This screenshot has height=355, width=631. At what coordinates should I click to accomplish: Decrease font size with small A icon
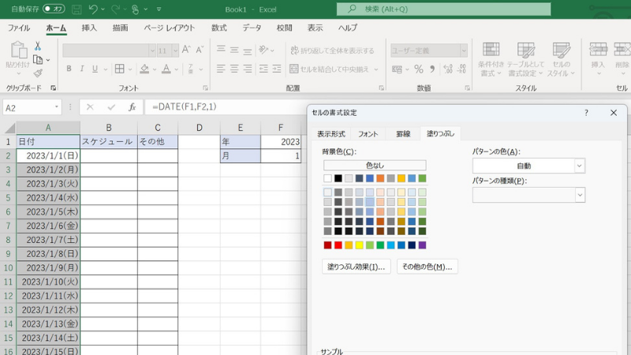coord(200,50)
